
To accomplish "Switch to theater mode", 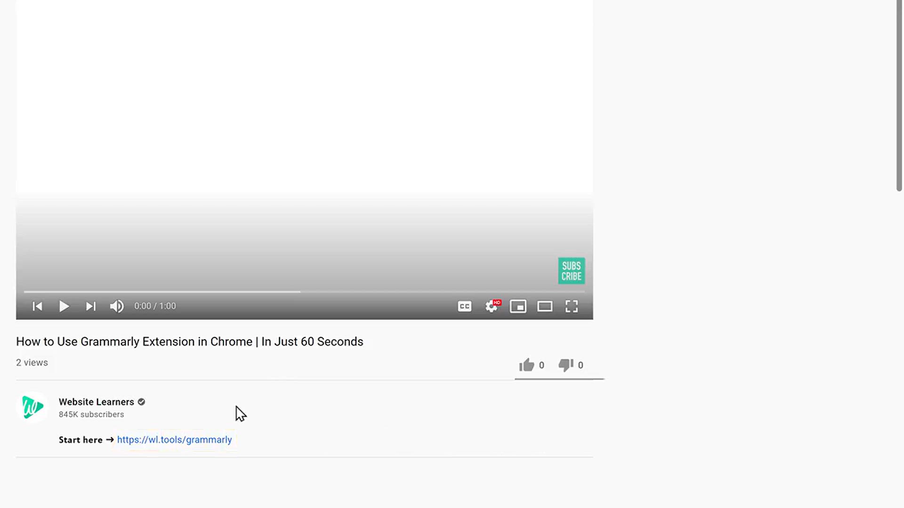I will [x=545, y=307].
